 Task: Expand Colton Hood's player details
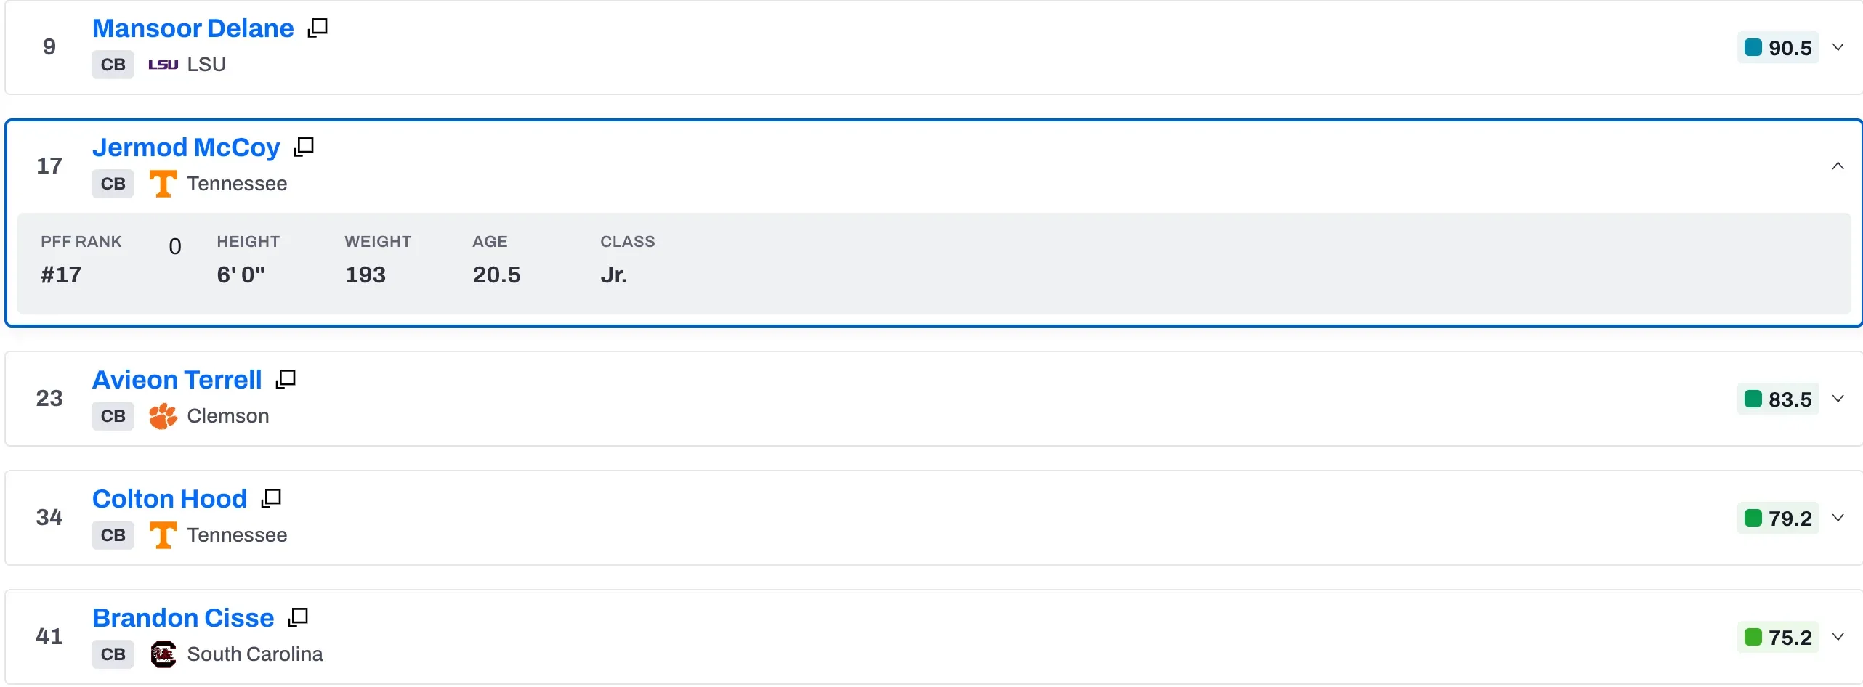[x=1838, y=518]
